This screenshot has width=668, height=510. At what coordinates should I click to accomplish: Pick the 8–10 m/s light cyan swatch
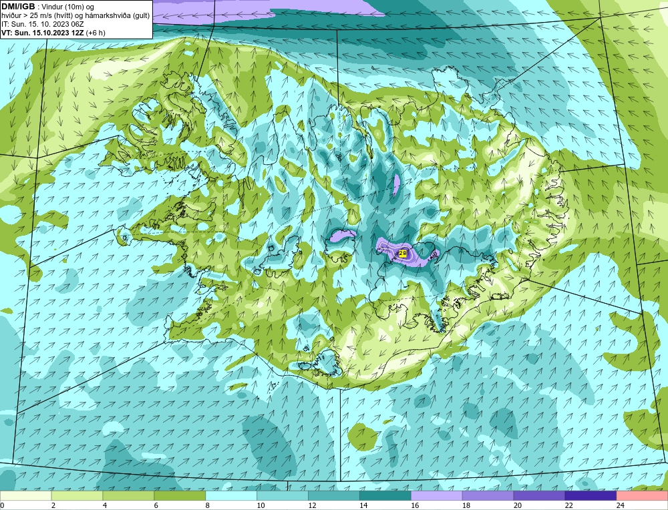click(x=231, y=495)
